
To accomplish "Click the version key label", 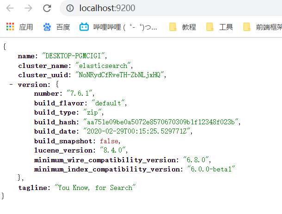I will [32, 85].
